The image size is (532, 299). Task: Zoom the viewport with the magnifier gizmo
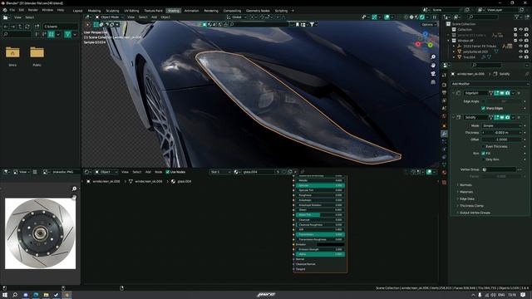[433, 57]
